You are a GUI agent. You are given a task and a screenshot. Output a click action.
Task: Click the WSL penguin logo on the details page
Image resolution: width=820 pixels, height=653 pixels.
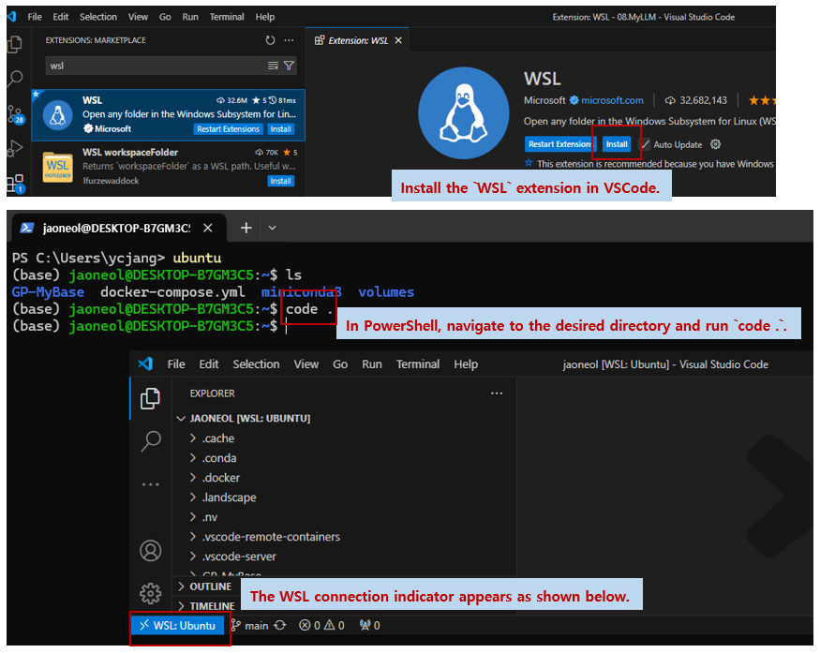coord(463,113)
